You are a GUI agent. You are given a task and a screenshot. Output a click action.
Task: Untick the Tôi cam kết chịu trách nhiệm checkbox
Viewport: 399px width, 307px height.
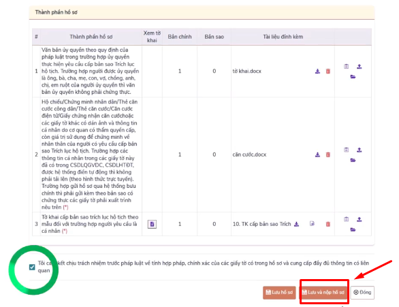(32, 267)
